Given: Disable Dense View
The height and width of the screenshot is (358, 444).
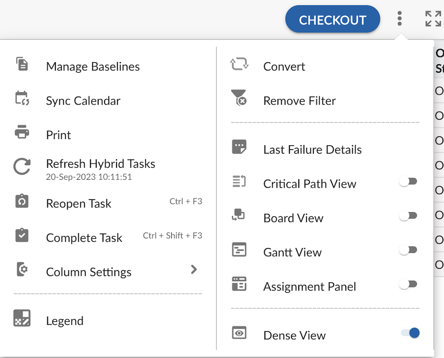Looking at the screenshot, I should click(408, 332).
